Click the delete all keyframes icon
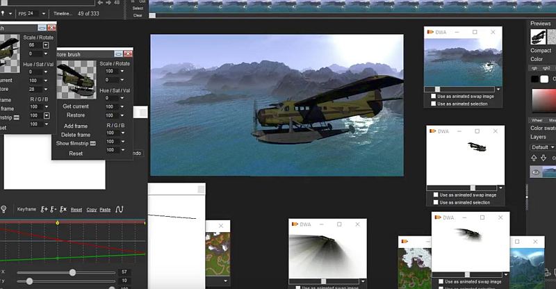Viewport: 556px width, 289px height. [63, 209]
